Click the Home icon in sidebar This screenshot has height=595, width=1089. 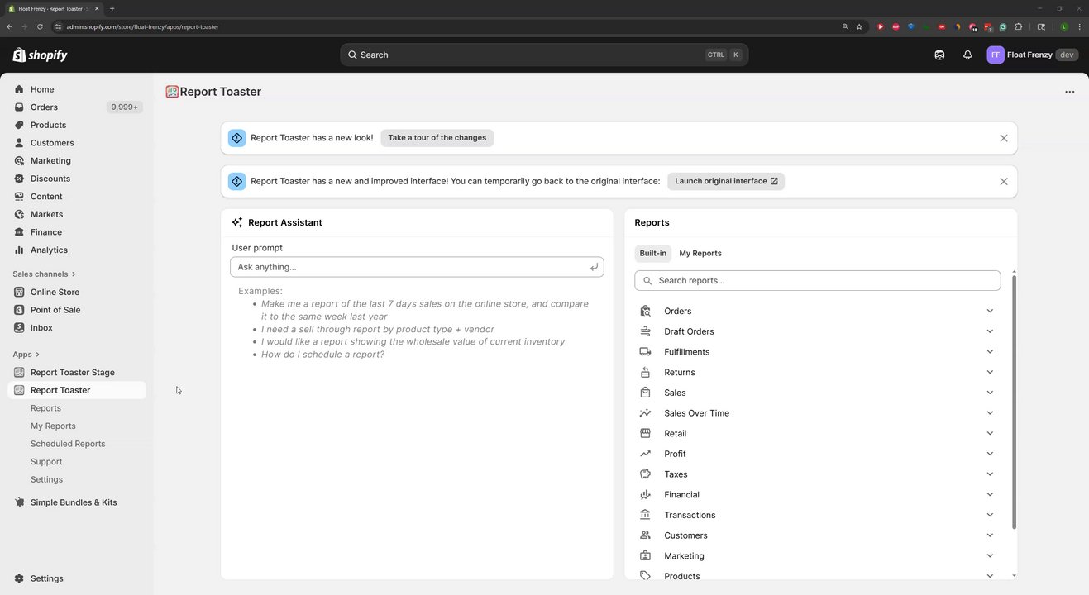click(x=19, y=89)
